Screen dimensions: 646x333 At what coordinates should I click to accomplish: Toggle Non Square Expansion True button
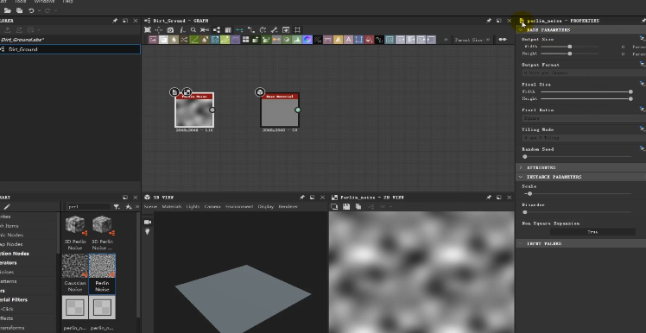point(592,232)
